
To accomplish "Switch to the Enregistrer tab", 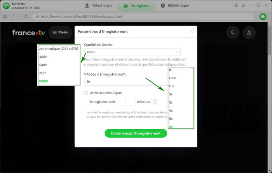I will [136, 6].
